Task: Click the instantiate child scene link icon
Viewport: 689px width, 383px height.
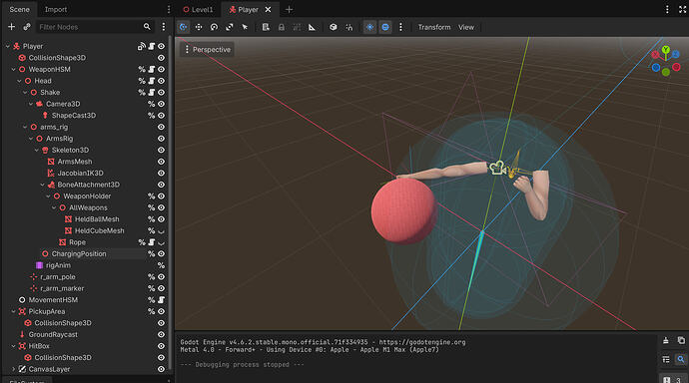Action: tap(27, 27)
